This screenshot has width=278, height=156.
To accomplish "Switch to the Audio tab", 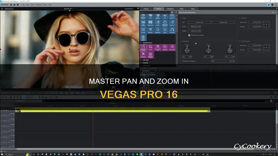I will point(181,9).
